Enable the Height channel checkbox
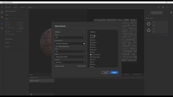173x97 pixels. tap(91, 52)
